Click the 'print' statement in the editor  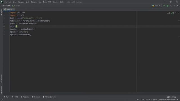14,26
